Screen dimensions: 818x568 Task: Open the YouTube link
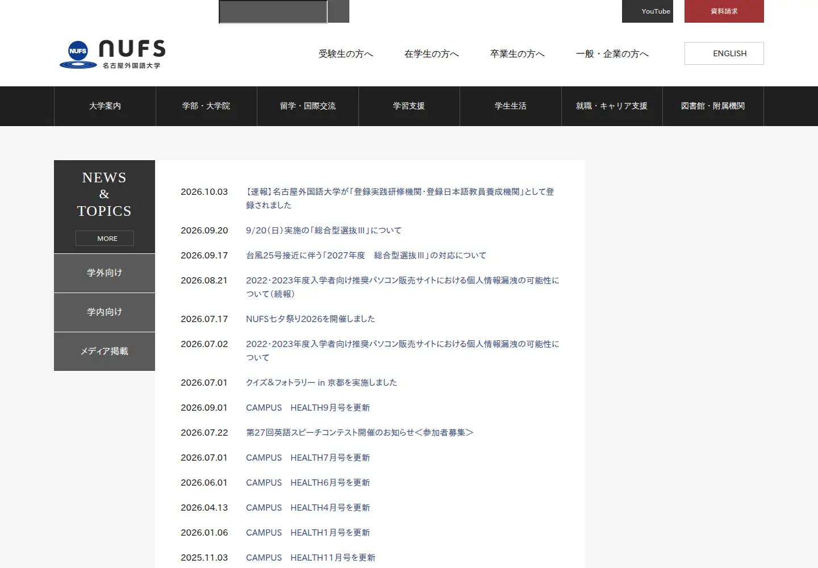point(648,11)
